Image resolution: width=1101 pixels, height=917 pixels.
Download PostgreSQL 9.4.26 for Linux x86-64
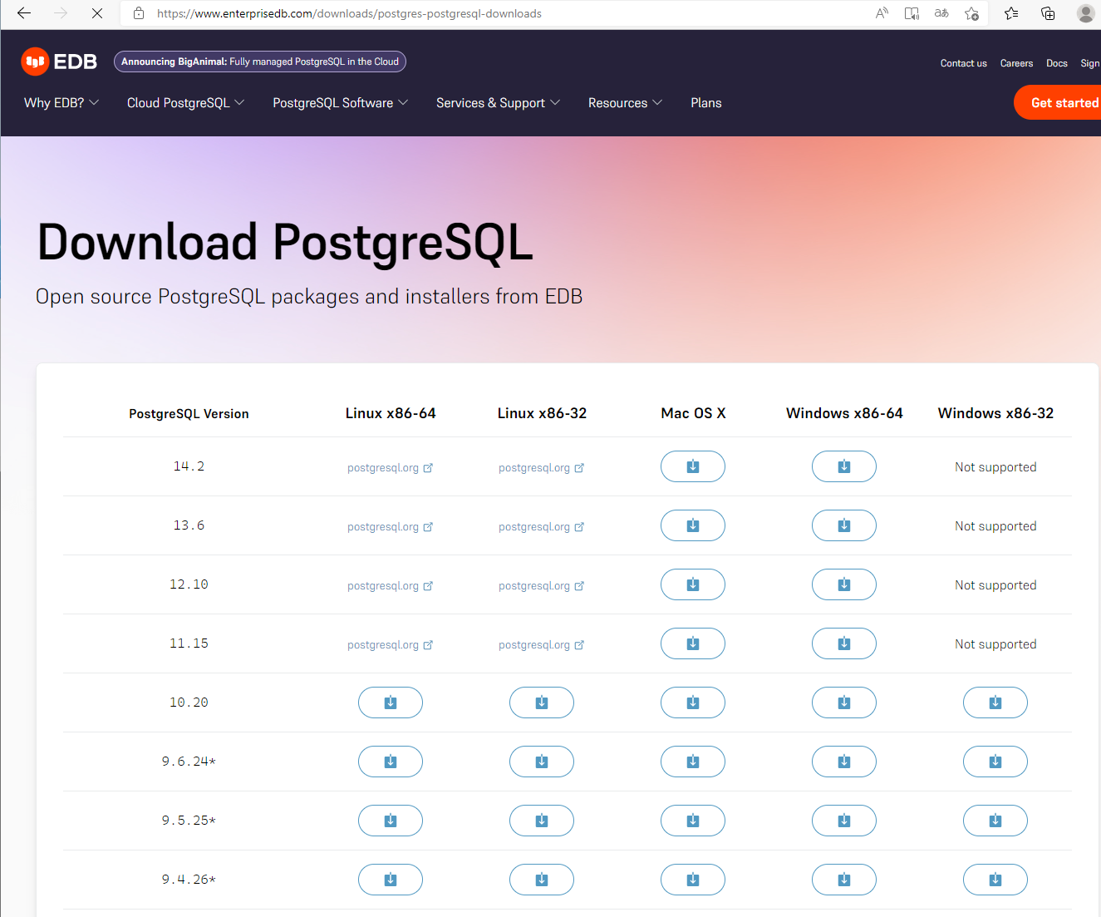pos(391,880)
